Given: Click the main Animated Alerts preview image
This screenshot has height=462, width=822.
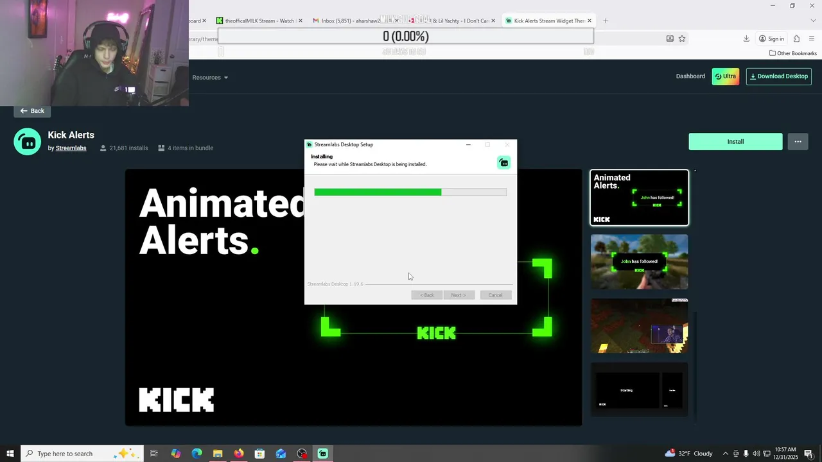Looking at the screenshot, I should coord(353,297).
